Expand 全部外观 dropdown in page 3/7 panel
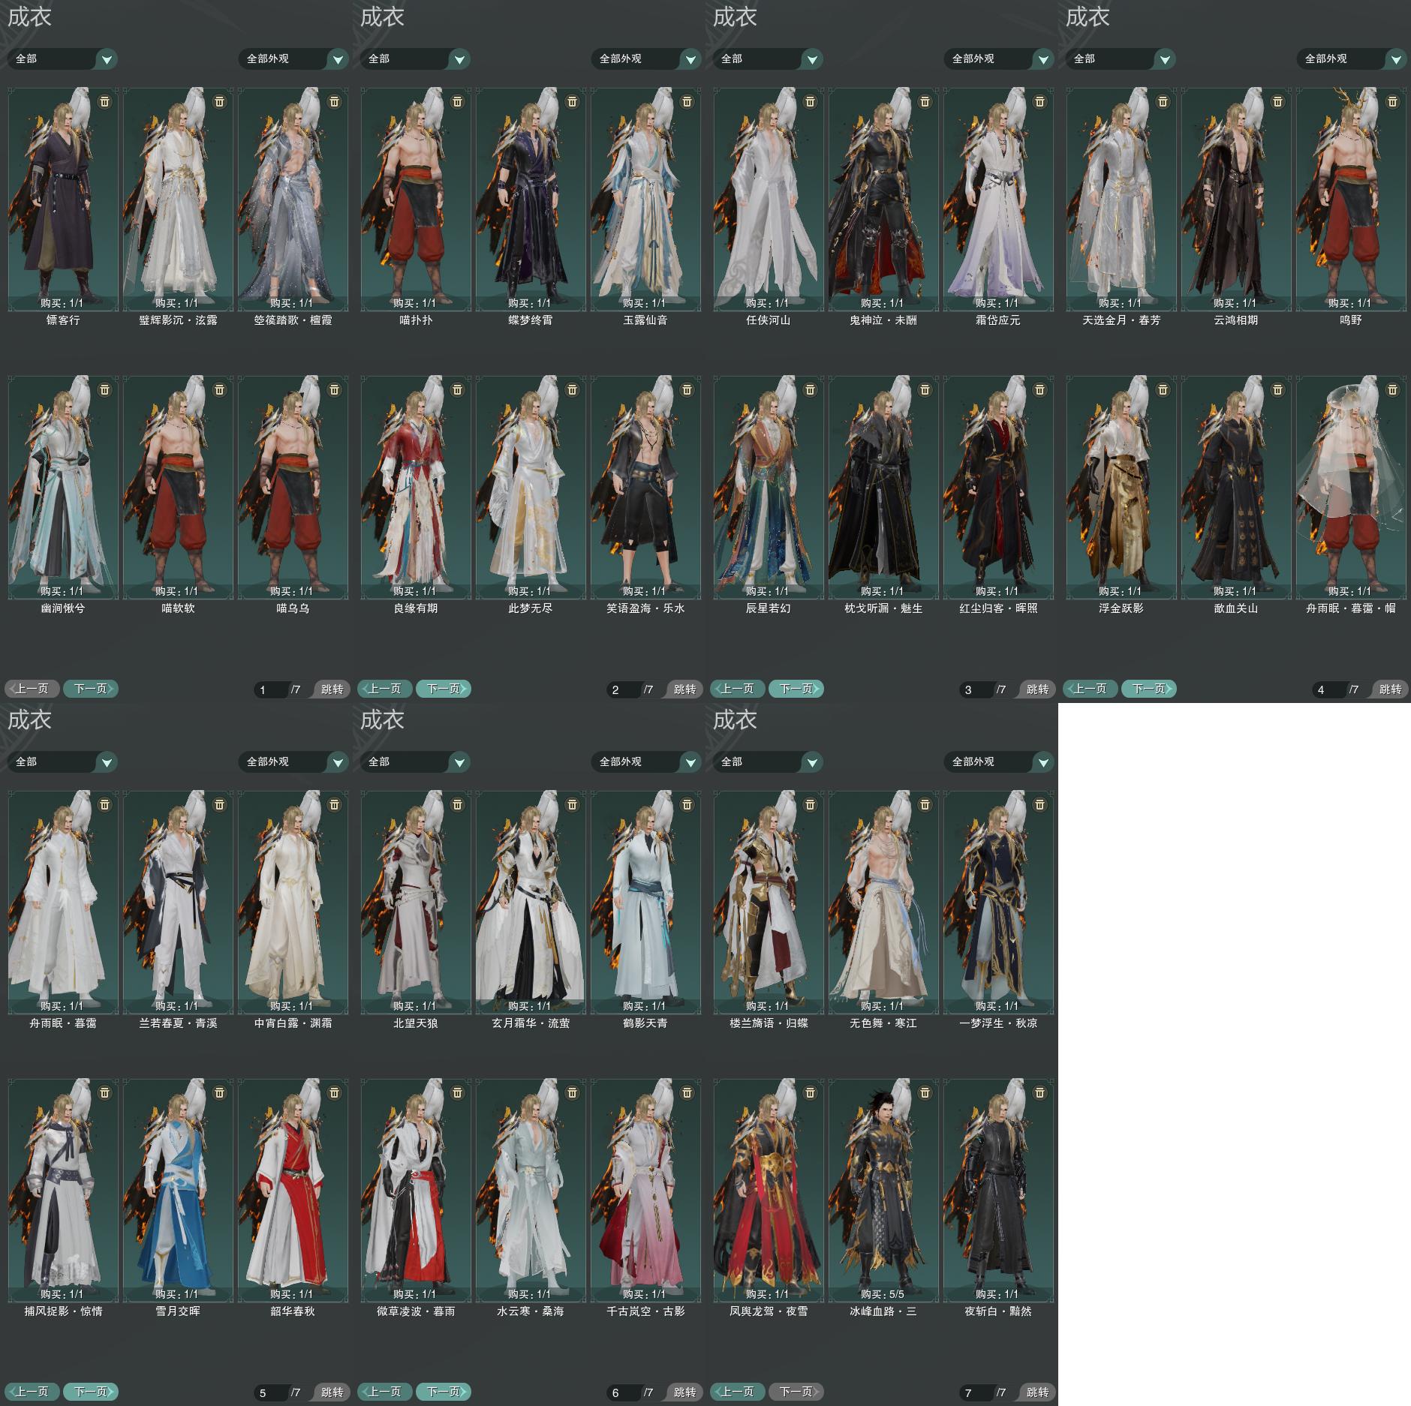 coord(999,59)
